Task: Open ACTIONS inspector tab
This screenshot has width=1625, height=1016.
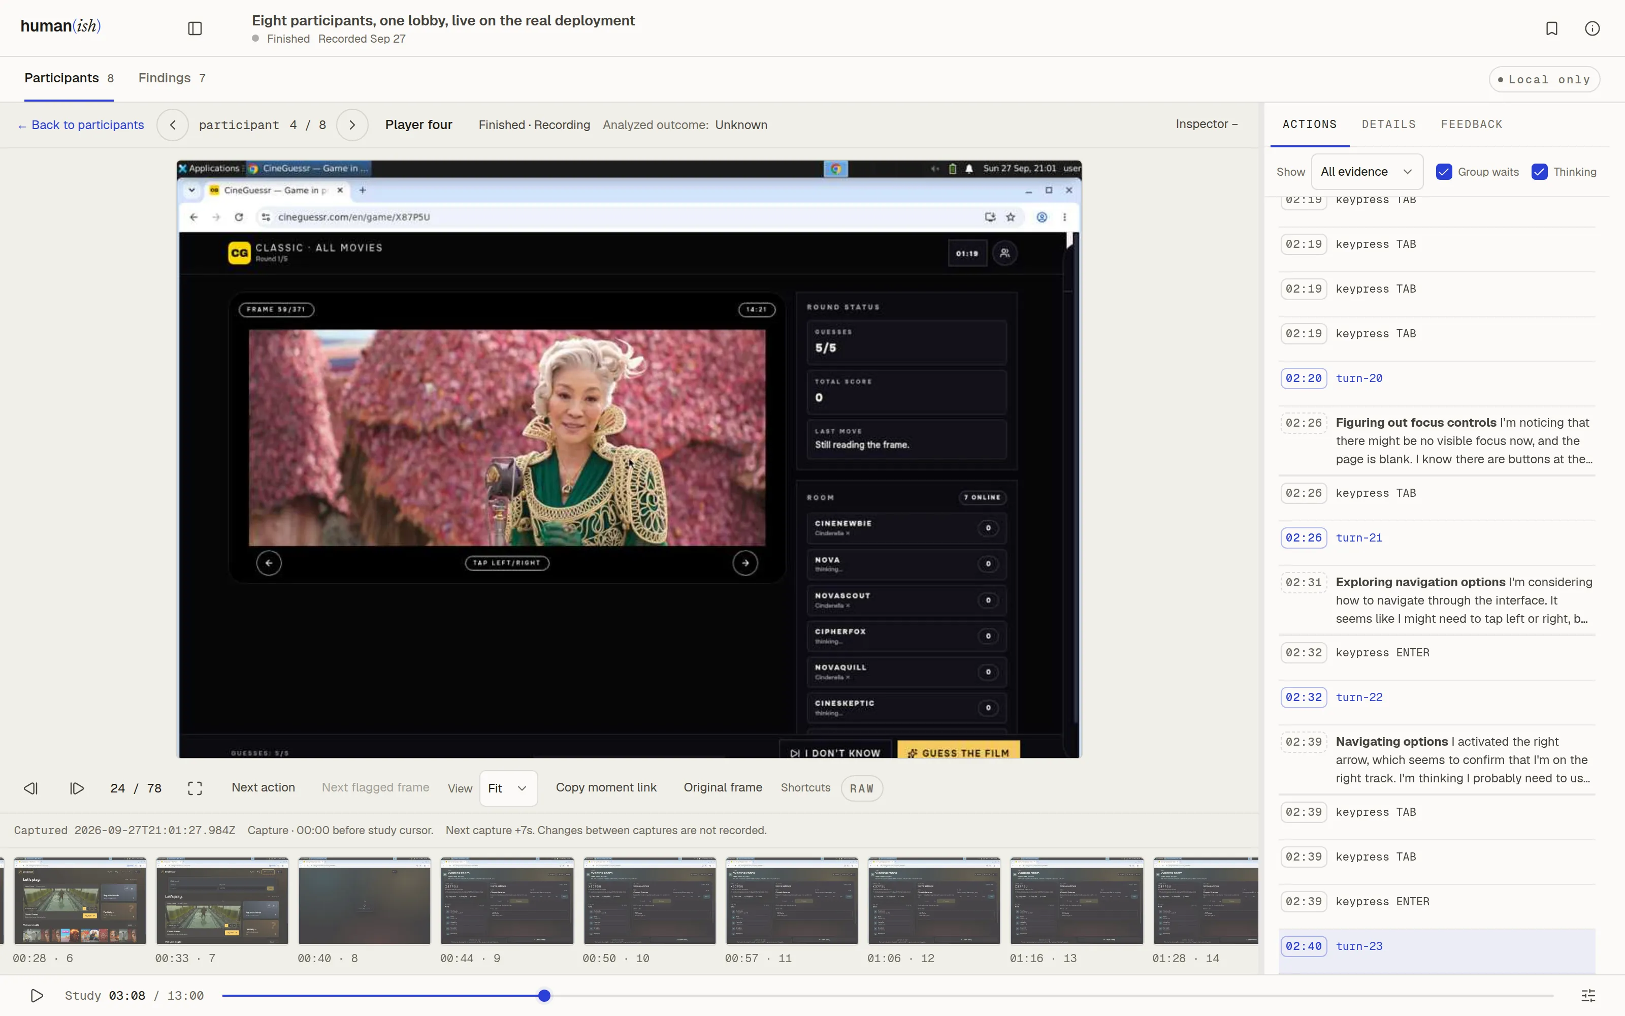Action: [1310, 124]
